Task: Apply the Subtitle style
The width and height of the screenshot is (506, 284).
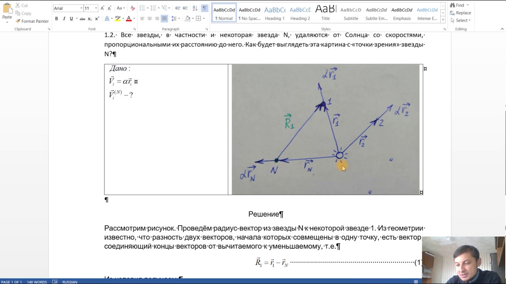Action: (351, 13)
